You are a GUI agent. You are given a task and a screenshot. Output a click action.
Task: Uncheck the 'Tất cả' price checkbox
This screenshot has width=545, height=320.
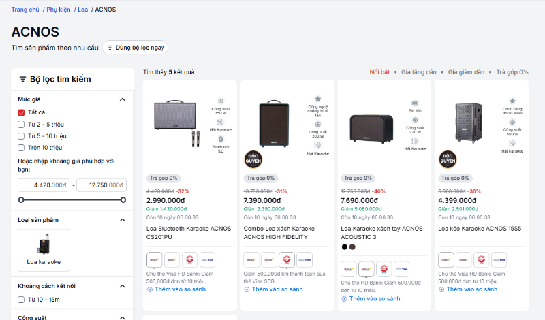click(x=21, y=112)
